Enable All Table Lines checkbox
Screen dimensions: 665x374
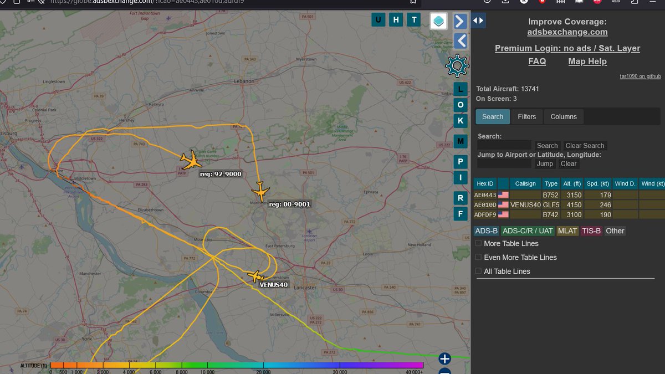(x=479, y=271)
